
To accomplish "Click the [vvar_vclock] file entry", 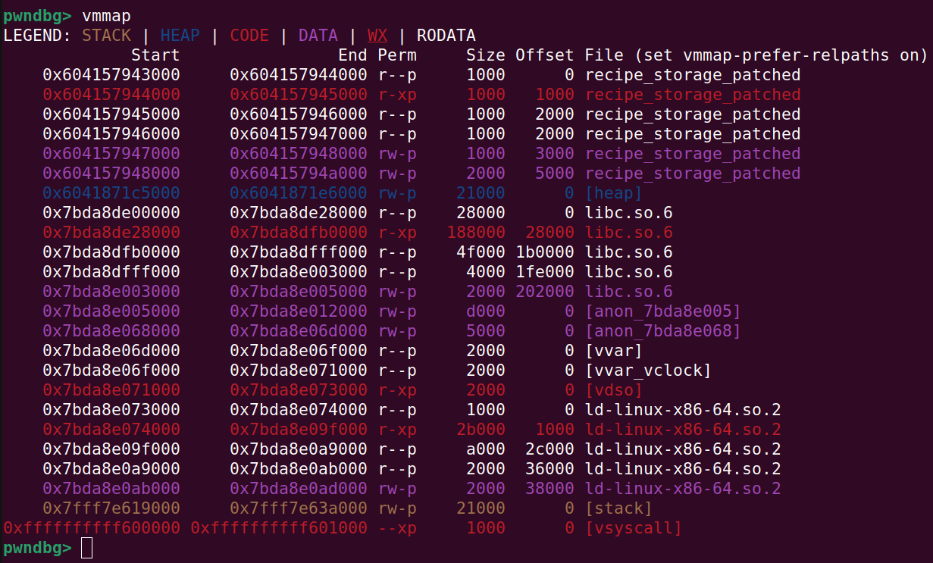I will [x=648, y=370].
